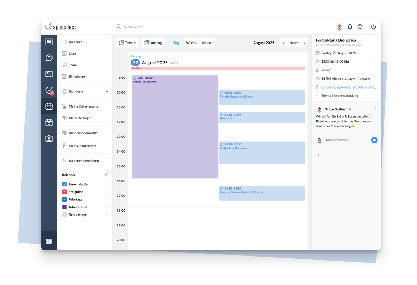Image resolution: width=417 pixels, height=285 pixels.
Task: Open the notifications bell icon
Action: click(350, 27)
